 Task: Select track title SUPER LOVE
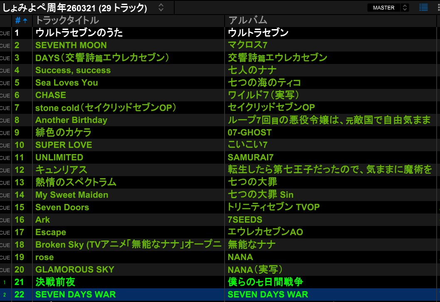(x=64, y=145)
